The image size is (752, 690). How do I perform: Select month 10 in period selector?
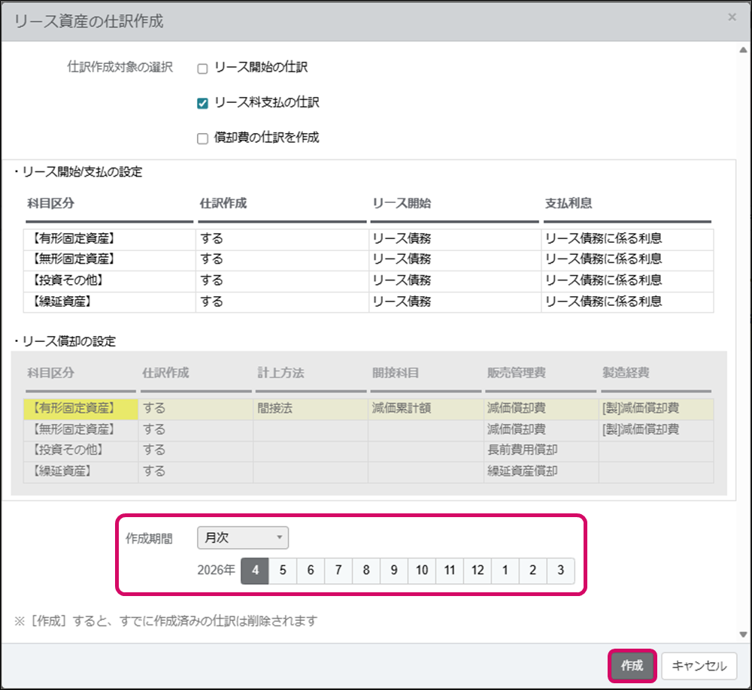tap(422, 570)
